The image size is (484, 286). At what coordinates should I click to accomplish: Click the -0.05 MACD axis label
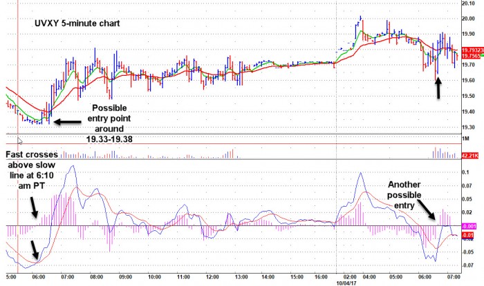point(467,252)
